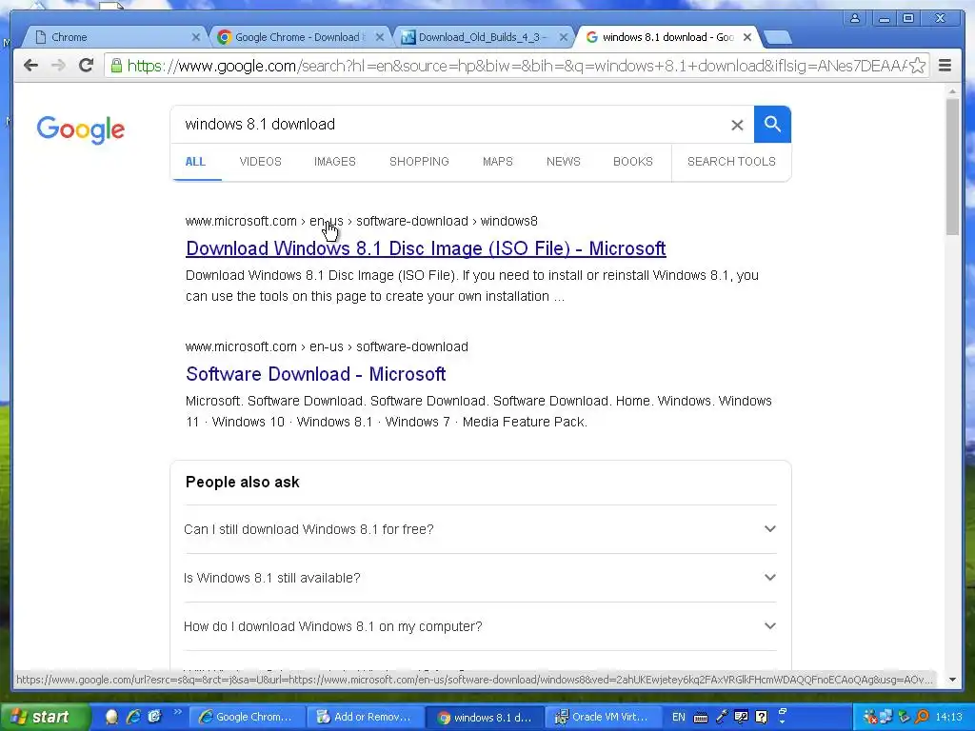Click the Chrome address bar URL
975x731 pixels.
click(x=516, y=66)
